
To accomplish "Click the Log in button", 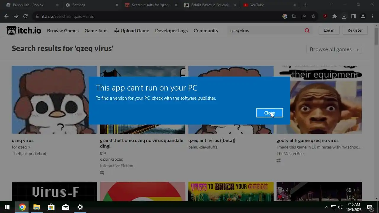I will [329, 30].
